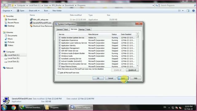The image size is (197, 111).
Task: Select Shortcut Virus Remover file icon
Action: [31, 26]
